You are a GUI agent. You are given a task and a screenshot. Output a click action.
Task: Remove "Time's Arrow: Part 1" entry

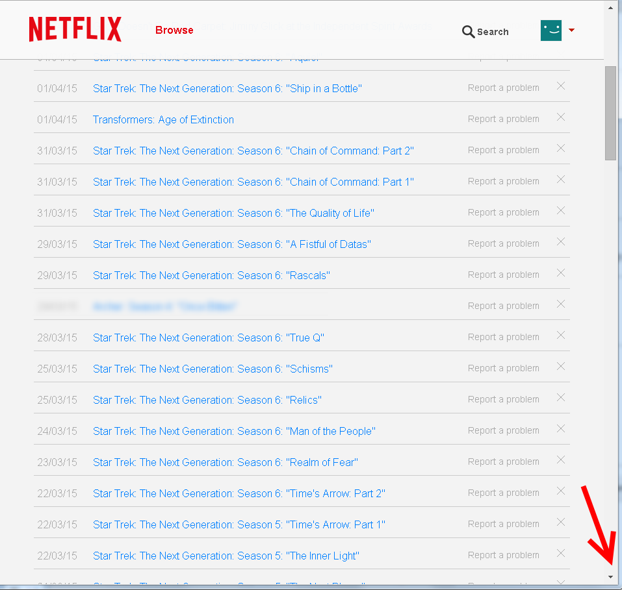[x=560, y=522]
